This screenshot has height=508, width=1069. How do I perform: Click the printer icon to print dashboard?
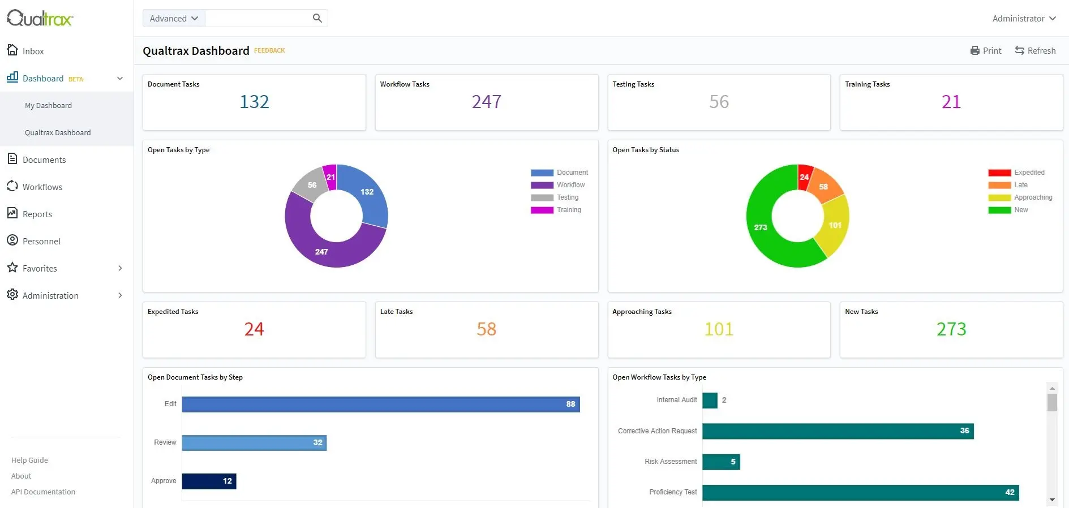pos(974,51)
